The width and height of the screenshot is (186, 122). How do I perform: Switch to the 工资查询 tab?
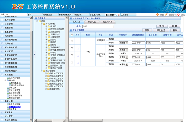(x=128, y=15)
